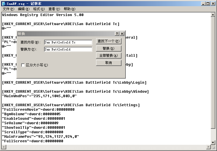Click the registry key line ending in Lobby\Login]

coord(74,83)
